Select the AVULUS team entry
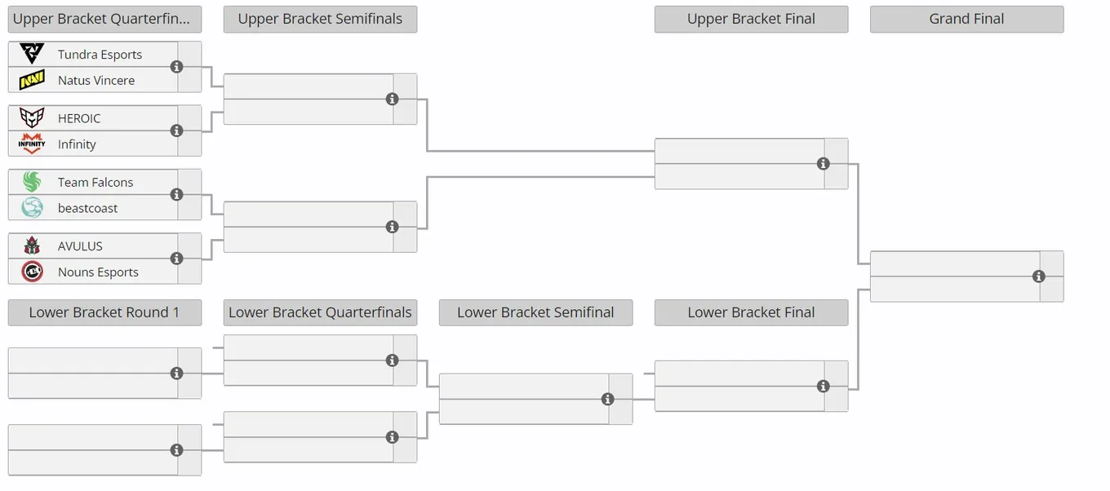Viewport: 1110px width, 491px height. coord(93,246)
